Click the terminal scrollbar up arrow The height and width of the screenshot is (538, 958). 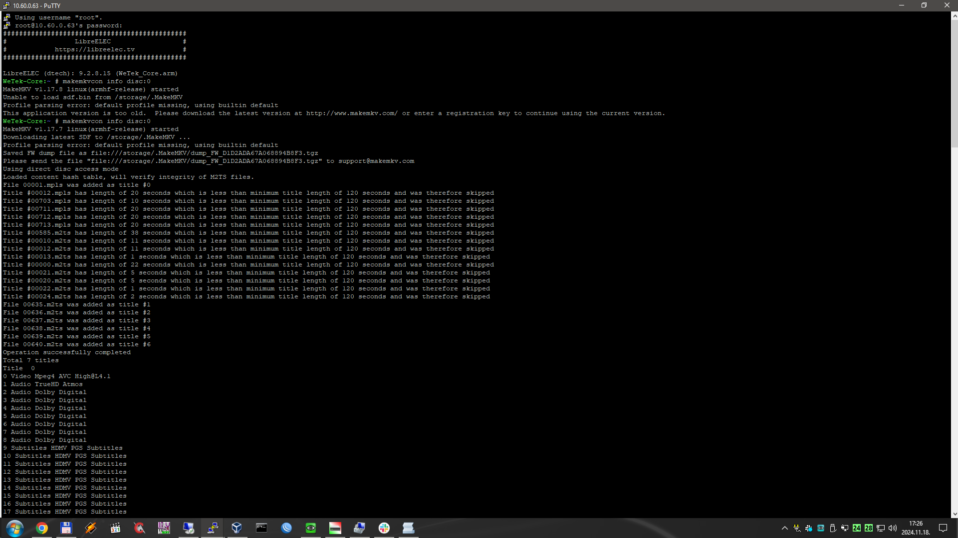tap(955, 16)
